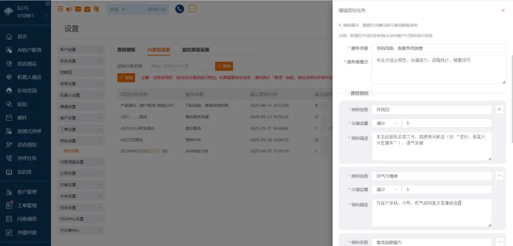Open the round orange chat bubble icon
513x246 pixels.
point(192,9)
